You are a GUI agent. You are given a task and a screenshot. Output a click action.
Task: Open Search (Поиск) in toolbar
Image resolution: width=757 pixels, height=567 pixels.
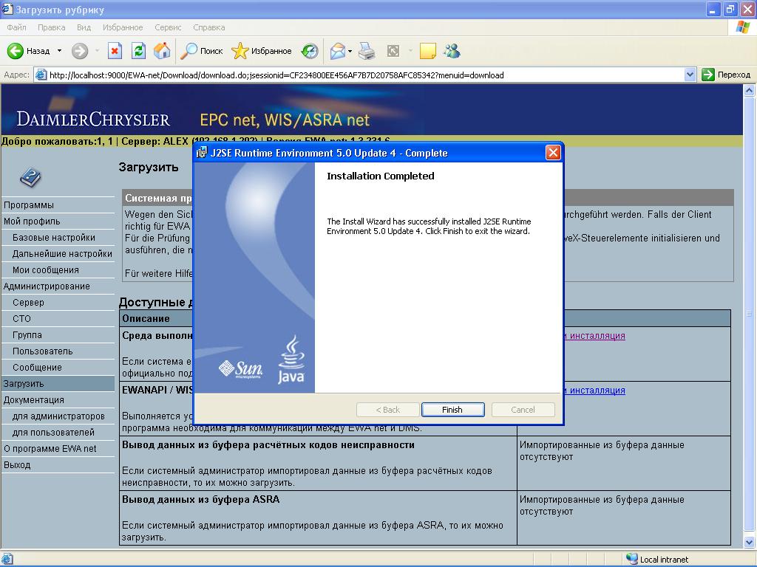(202, 51)
